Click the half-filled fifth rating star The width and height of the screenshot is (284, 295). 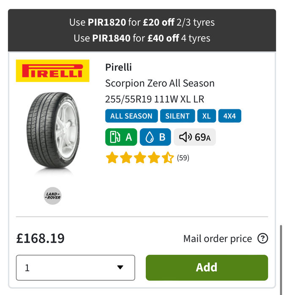[x=168, y=157]
